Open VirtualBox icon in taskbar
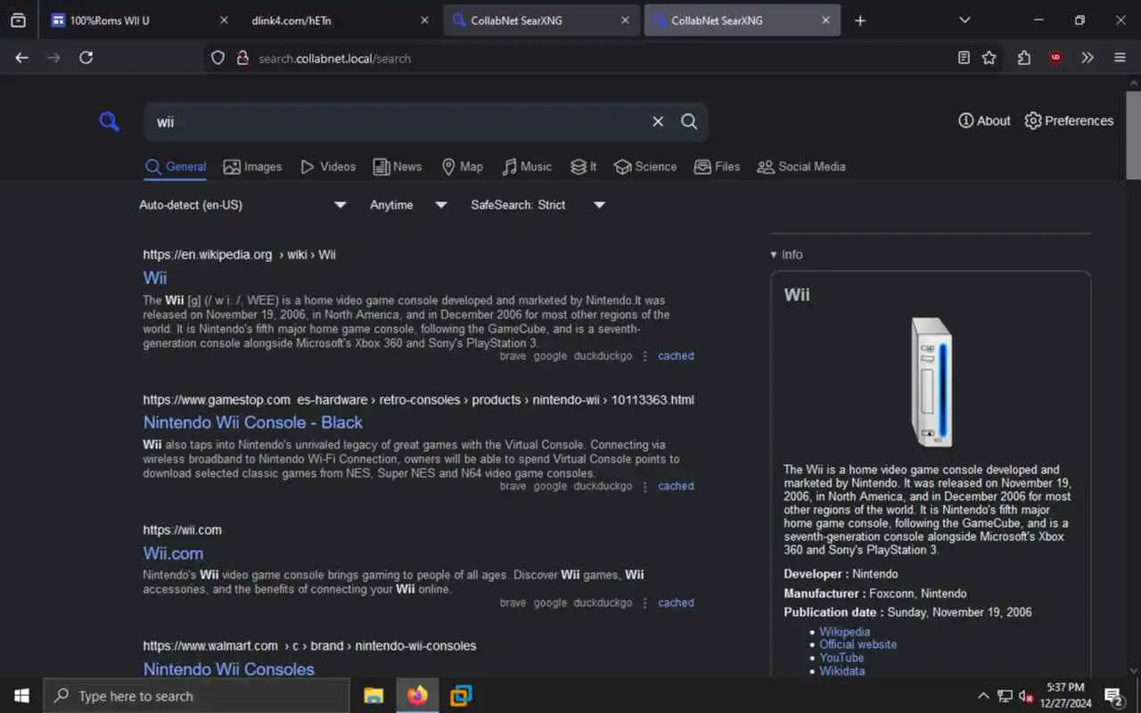This screenshot has height=713, width=1141. pos(461,696)
